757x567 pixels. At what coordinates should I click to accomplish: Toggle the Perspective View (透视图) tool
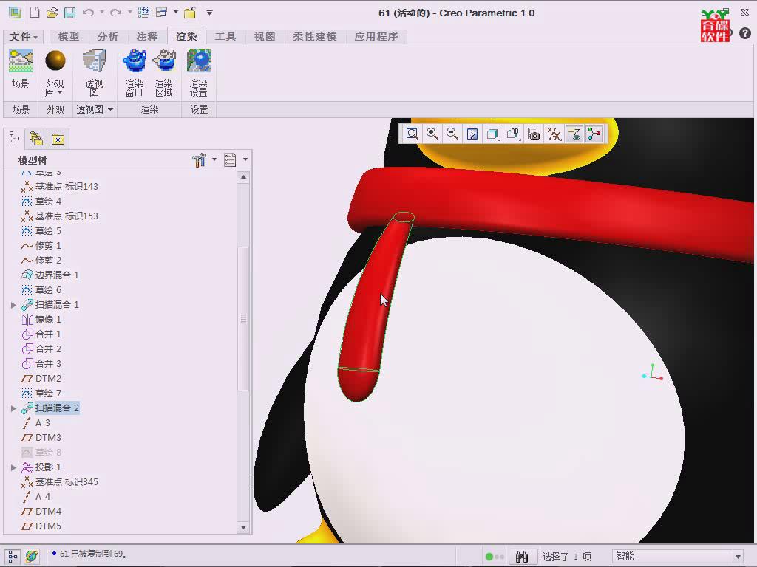tap(94, 72)
